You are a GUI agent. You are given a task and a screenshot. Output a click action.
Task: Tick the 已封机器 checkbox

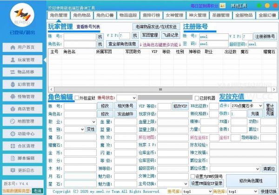coord(197,98)
